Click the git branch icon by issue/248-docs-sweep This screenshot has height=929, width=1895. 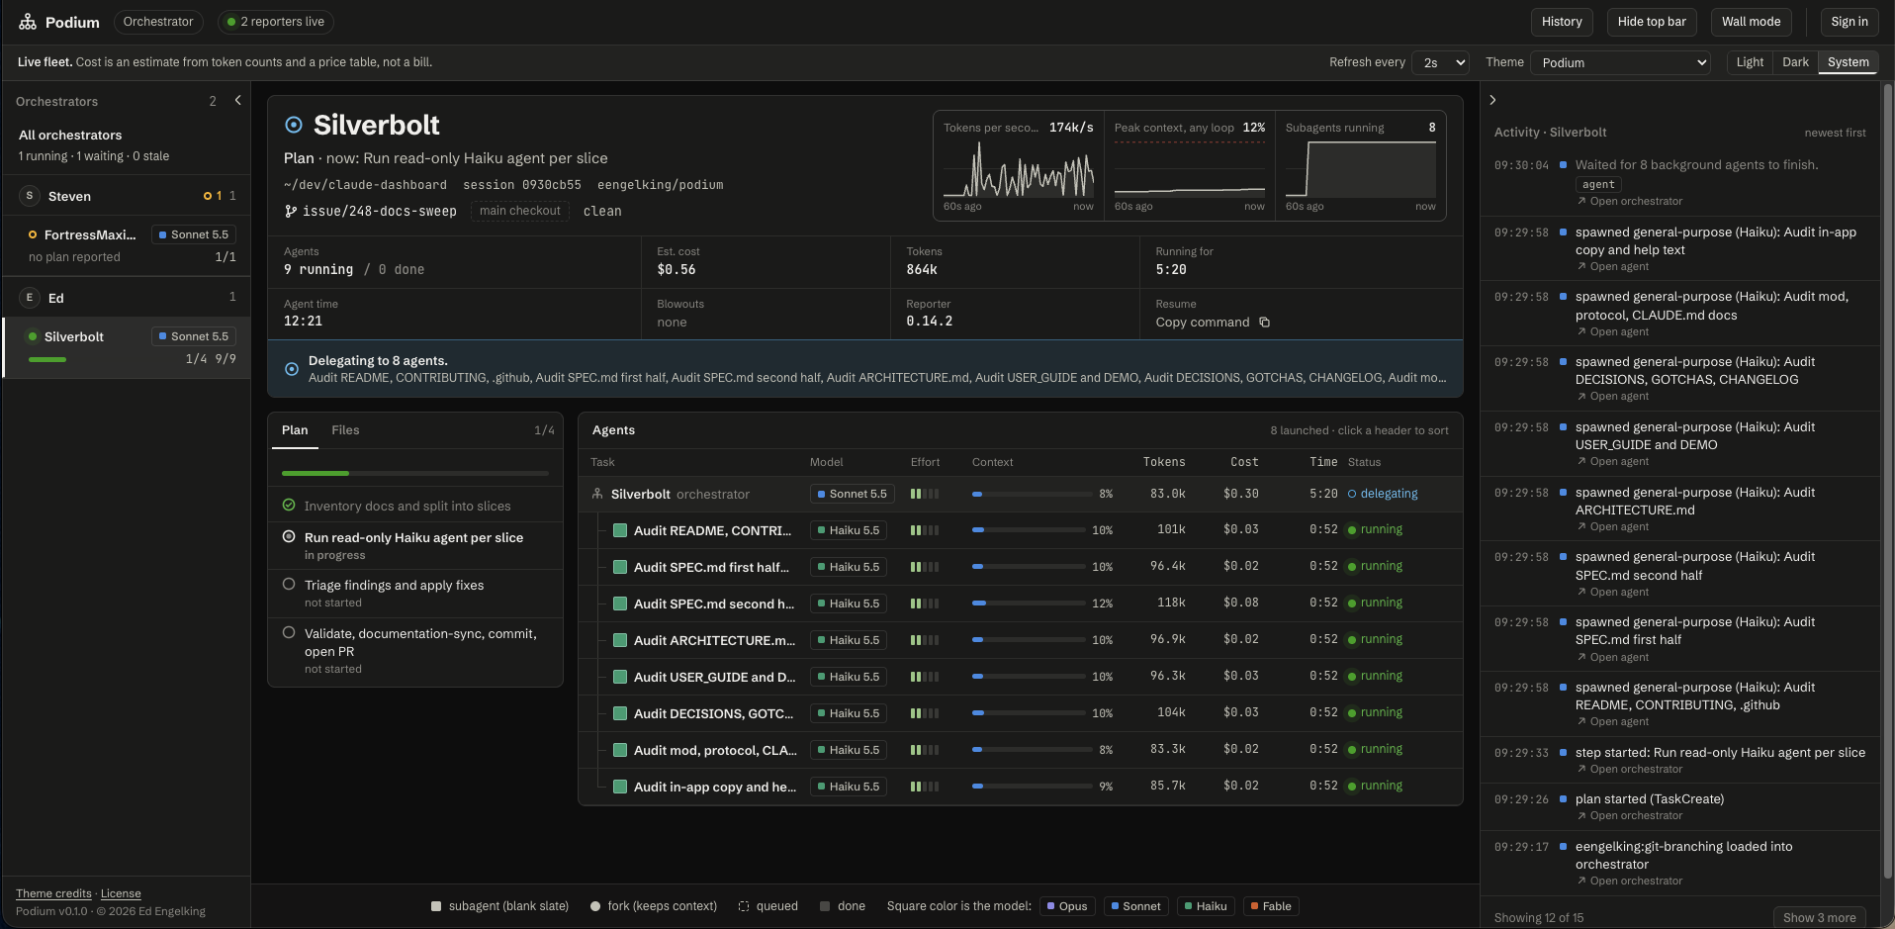291,211
